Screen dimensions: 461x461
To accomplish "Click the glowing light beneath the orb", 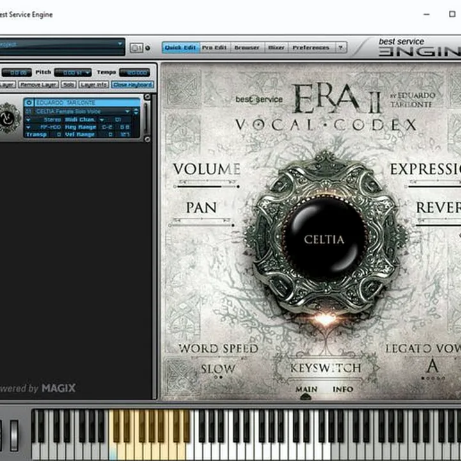I will 325,319.
